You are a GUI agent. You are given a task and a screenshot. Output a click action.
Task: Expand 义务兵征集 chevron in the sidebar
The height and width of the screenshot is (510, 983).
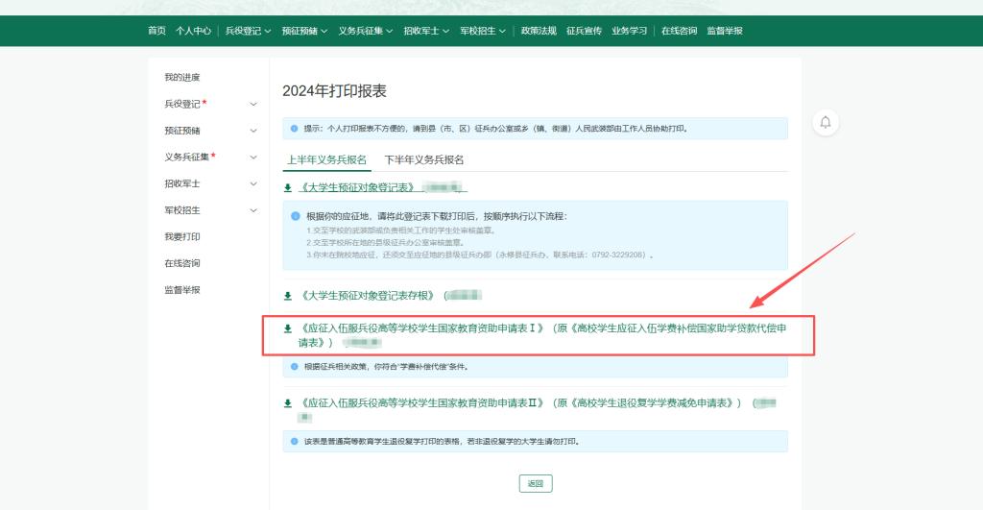[253, 158]
